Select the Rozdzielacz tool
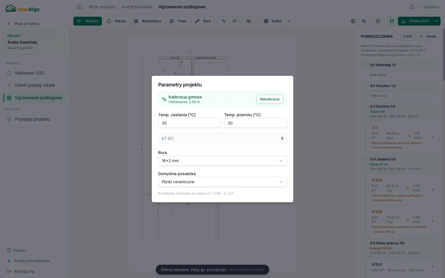Viewport: 445px width, 278px height. (147, 21)
